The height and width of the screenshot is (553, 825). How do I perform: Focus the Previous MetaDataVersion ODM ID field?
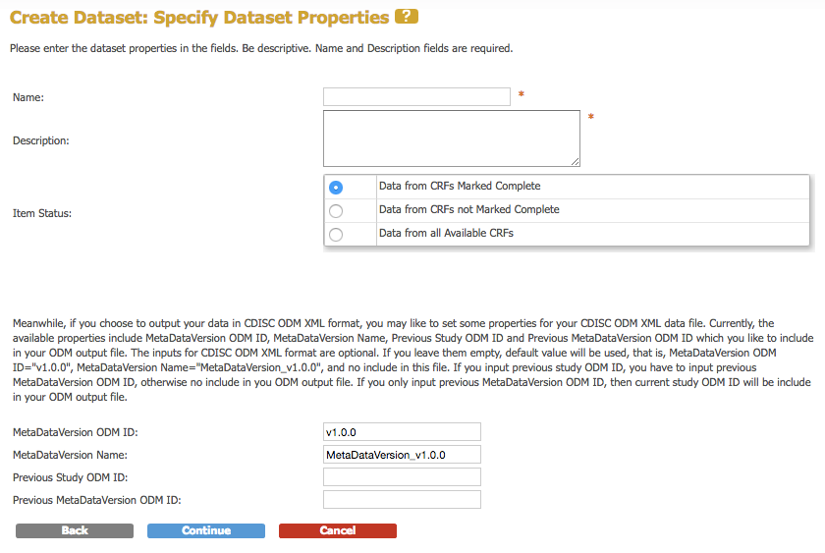coord(402,499)
